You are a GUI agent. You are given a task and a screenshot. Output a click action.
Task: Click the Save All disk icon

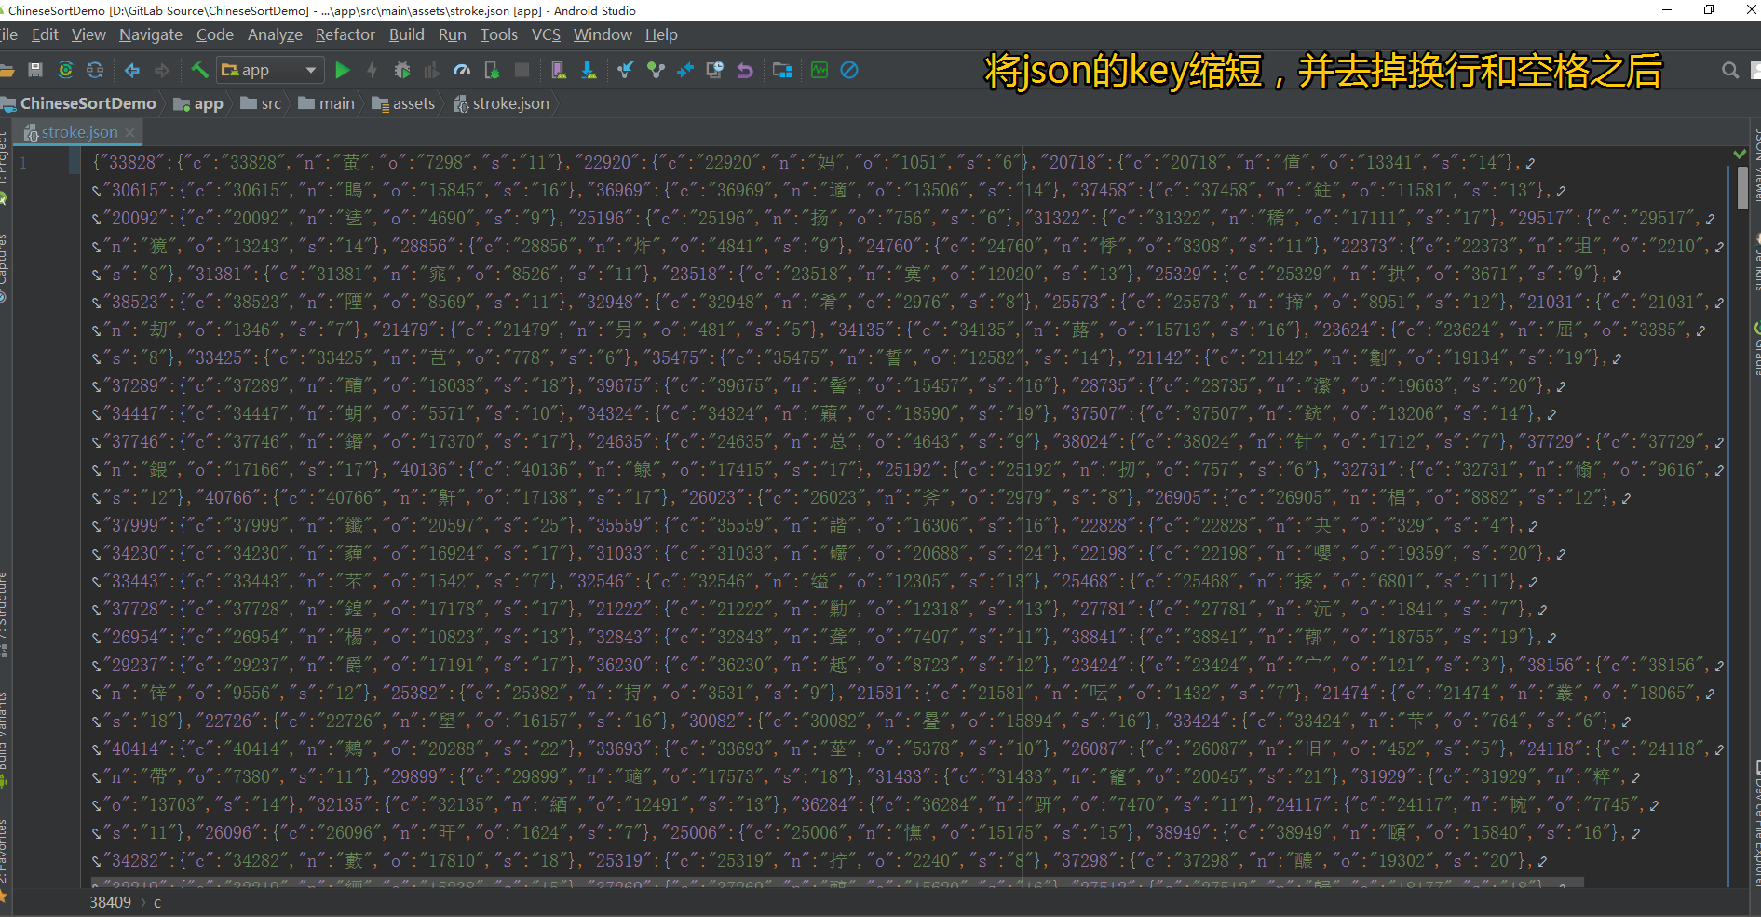[x=35, y=70]
